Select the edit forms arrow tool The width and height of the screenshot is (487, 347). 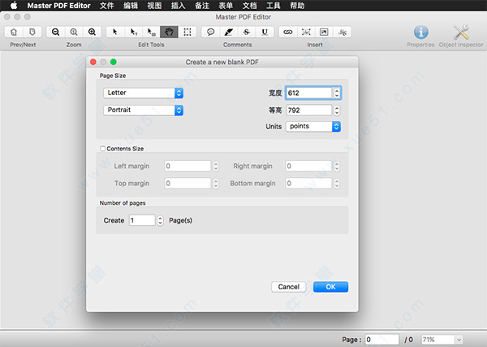click(x=151, y=32)
